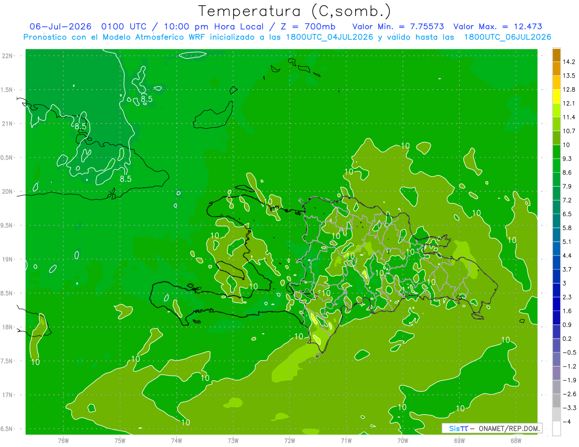This screenshot has width=579, height=447.
Task: Click the "12.8" color bar label
Action: coord(569,90)
